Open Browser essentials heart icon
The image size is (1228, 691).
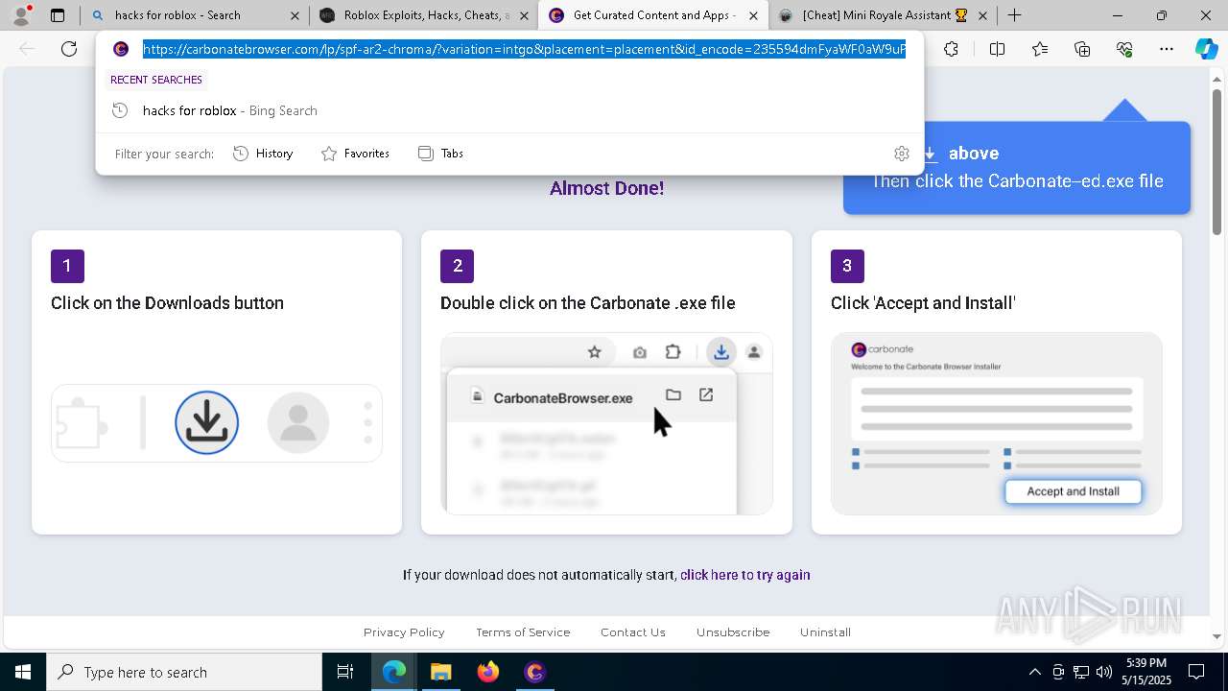pos(1124,49)
